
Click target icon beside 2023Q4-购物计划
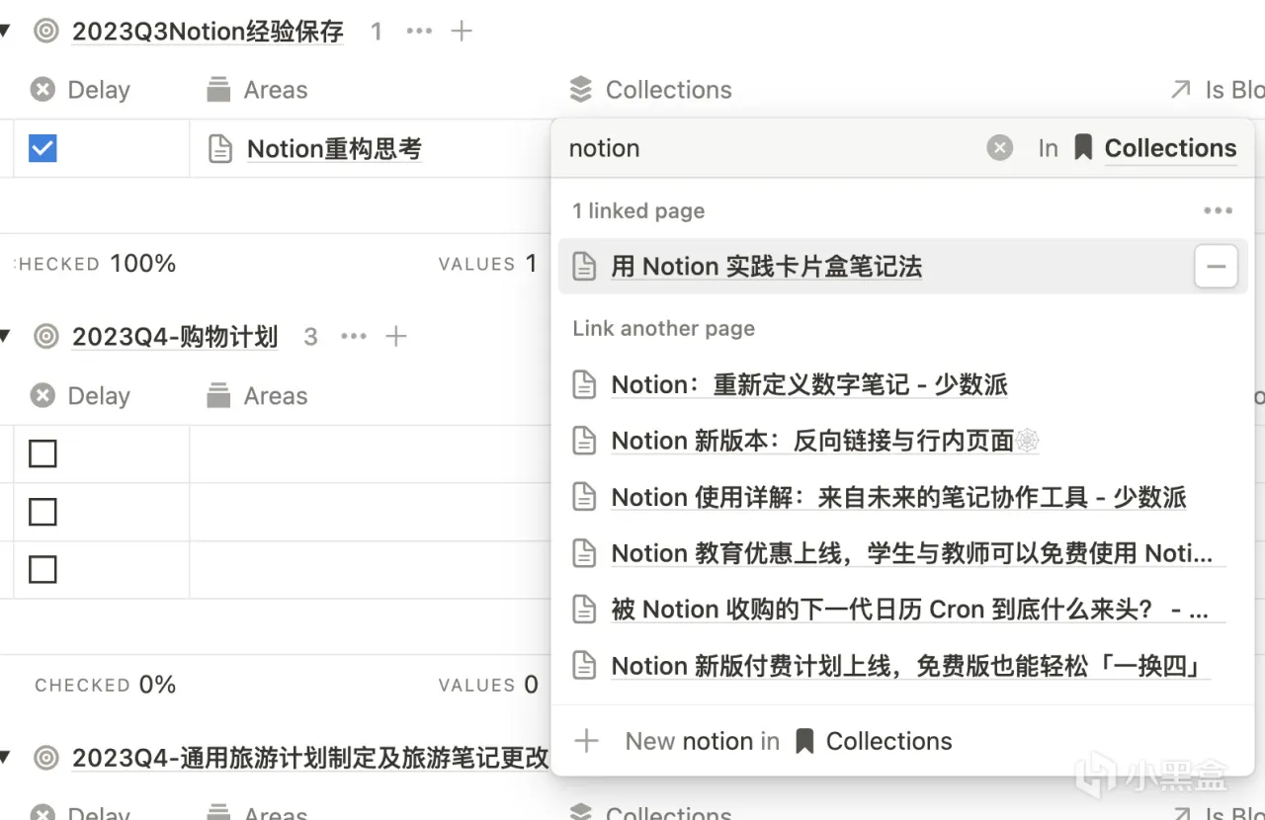pos(45,337)
